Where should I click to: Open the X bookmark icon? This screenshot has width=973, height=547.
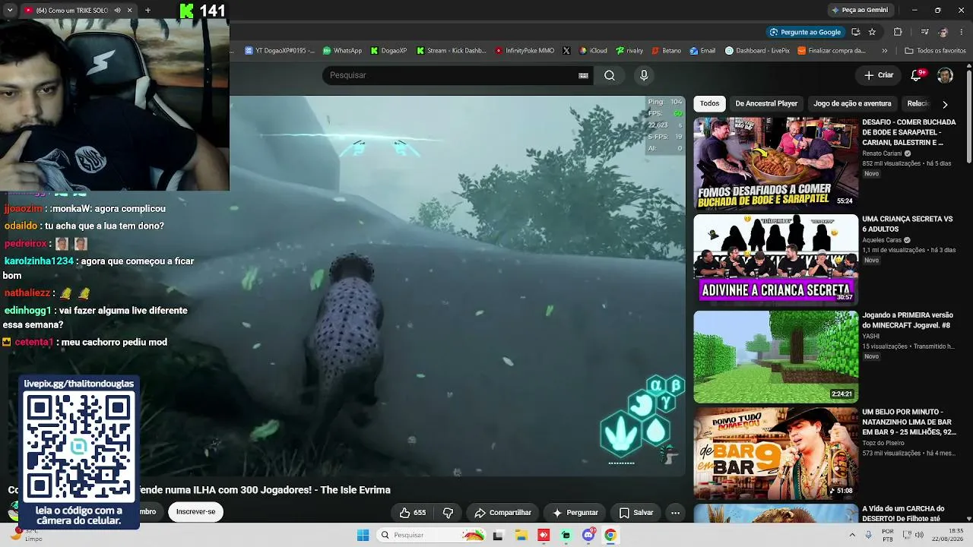click(x=566, y=51)
